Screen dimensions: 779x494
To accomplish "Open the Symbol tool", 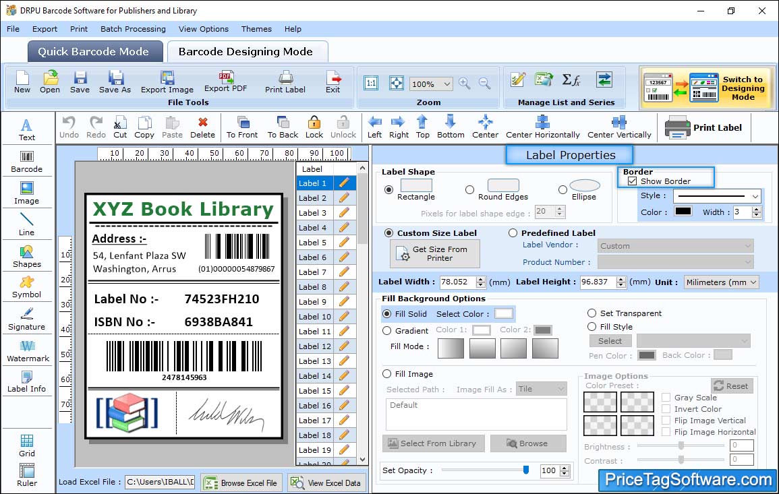I will click(26, 286).
